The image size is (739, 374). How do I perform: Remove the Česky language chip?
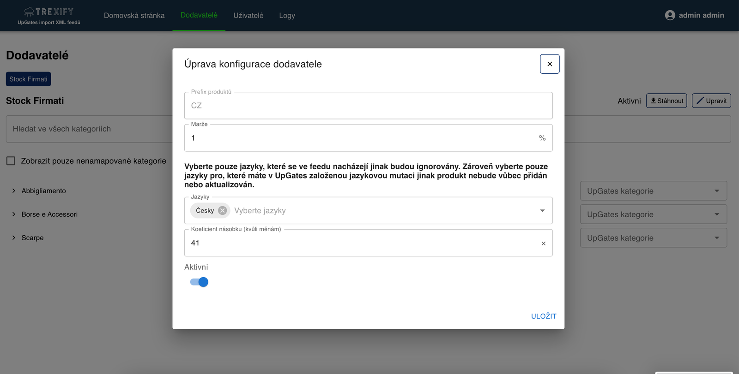pyautogui.click(x=223, y=211)
